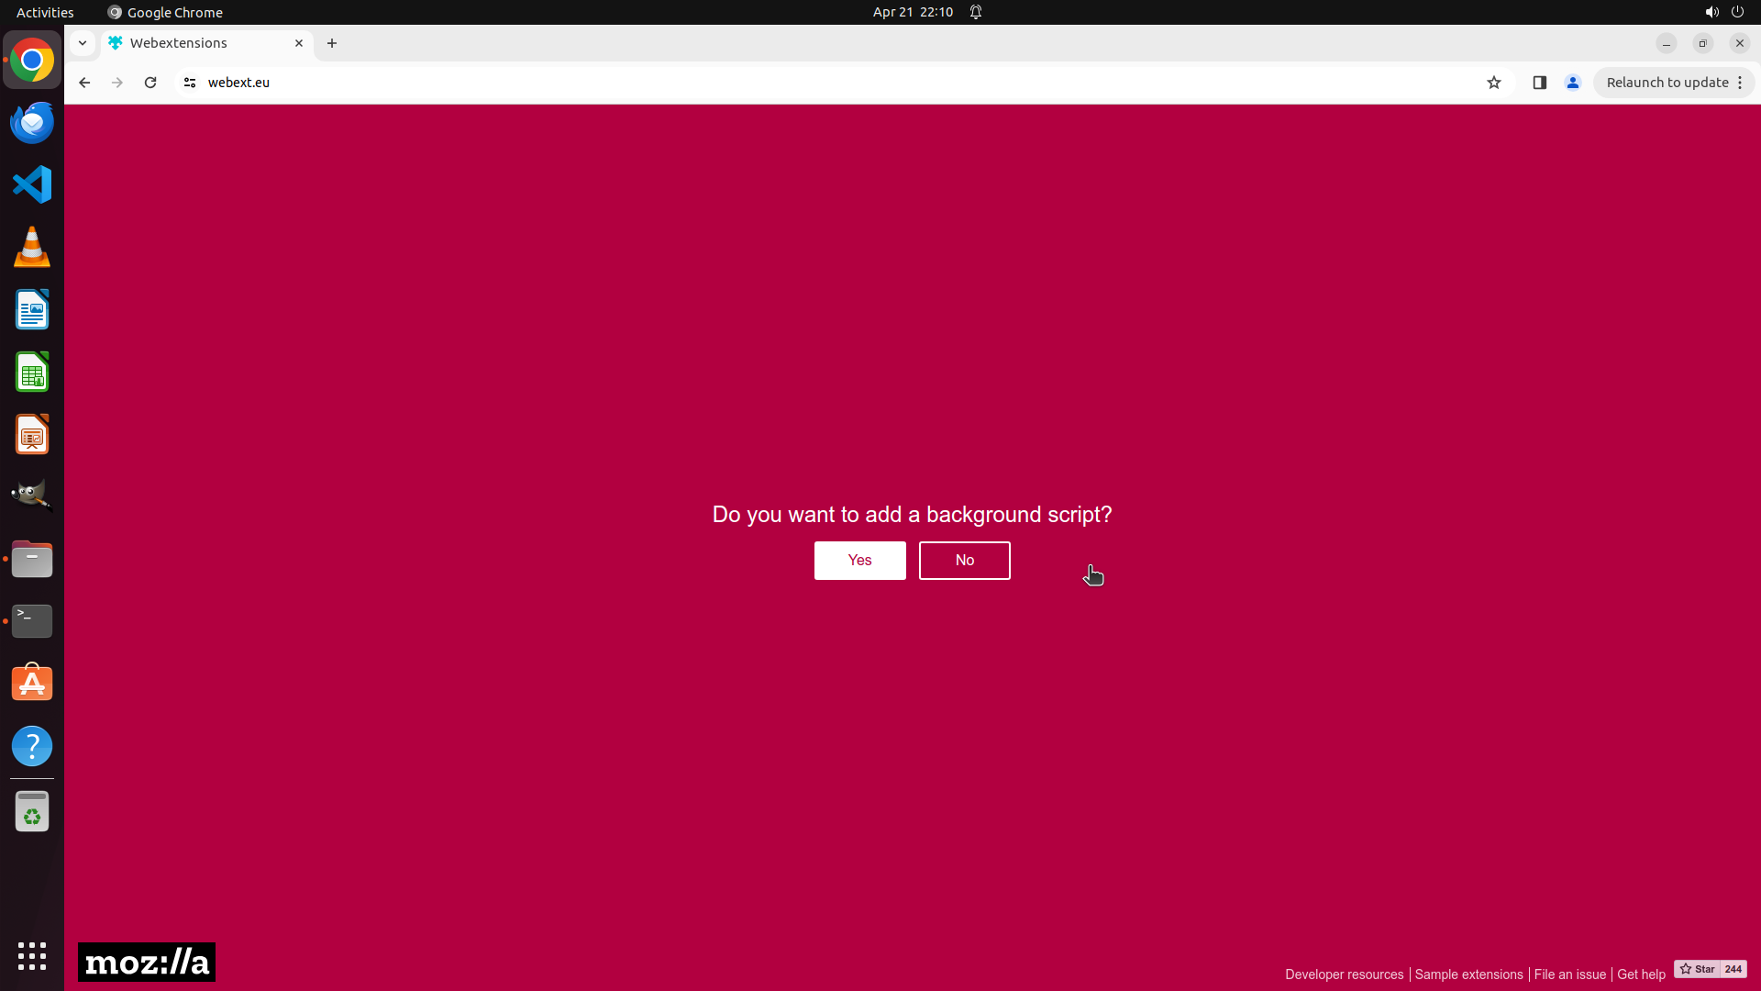1761x991 pixels.
Task: Reload the webext.eu page
Action: coord(150,83)
